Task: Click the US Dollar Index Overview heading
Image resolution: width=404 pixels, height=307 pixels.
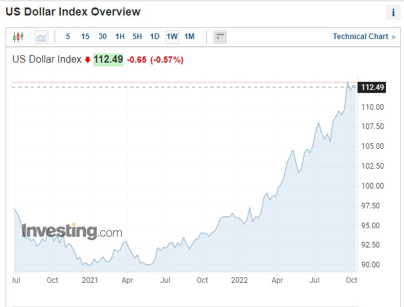Action: click(73, 12)
